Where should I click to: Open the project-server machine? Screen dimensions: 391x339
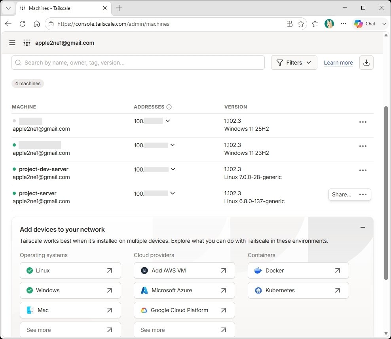tap(38, 193)
